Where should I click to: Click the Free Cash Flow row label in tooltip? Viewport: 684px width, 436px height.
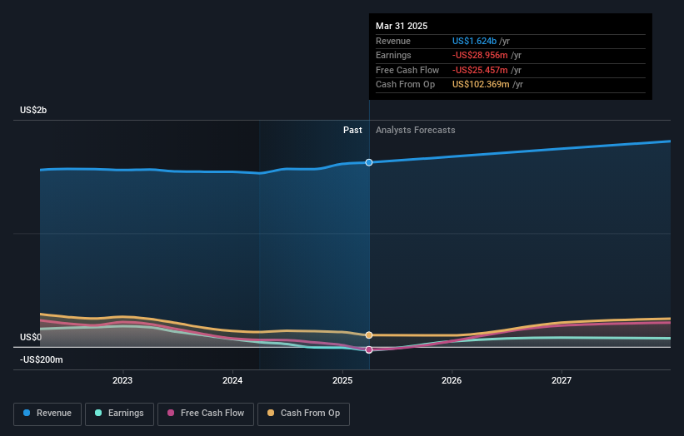[407, 70]
